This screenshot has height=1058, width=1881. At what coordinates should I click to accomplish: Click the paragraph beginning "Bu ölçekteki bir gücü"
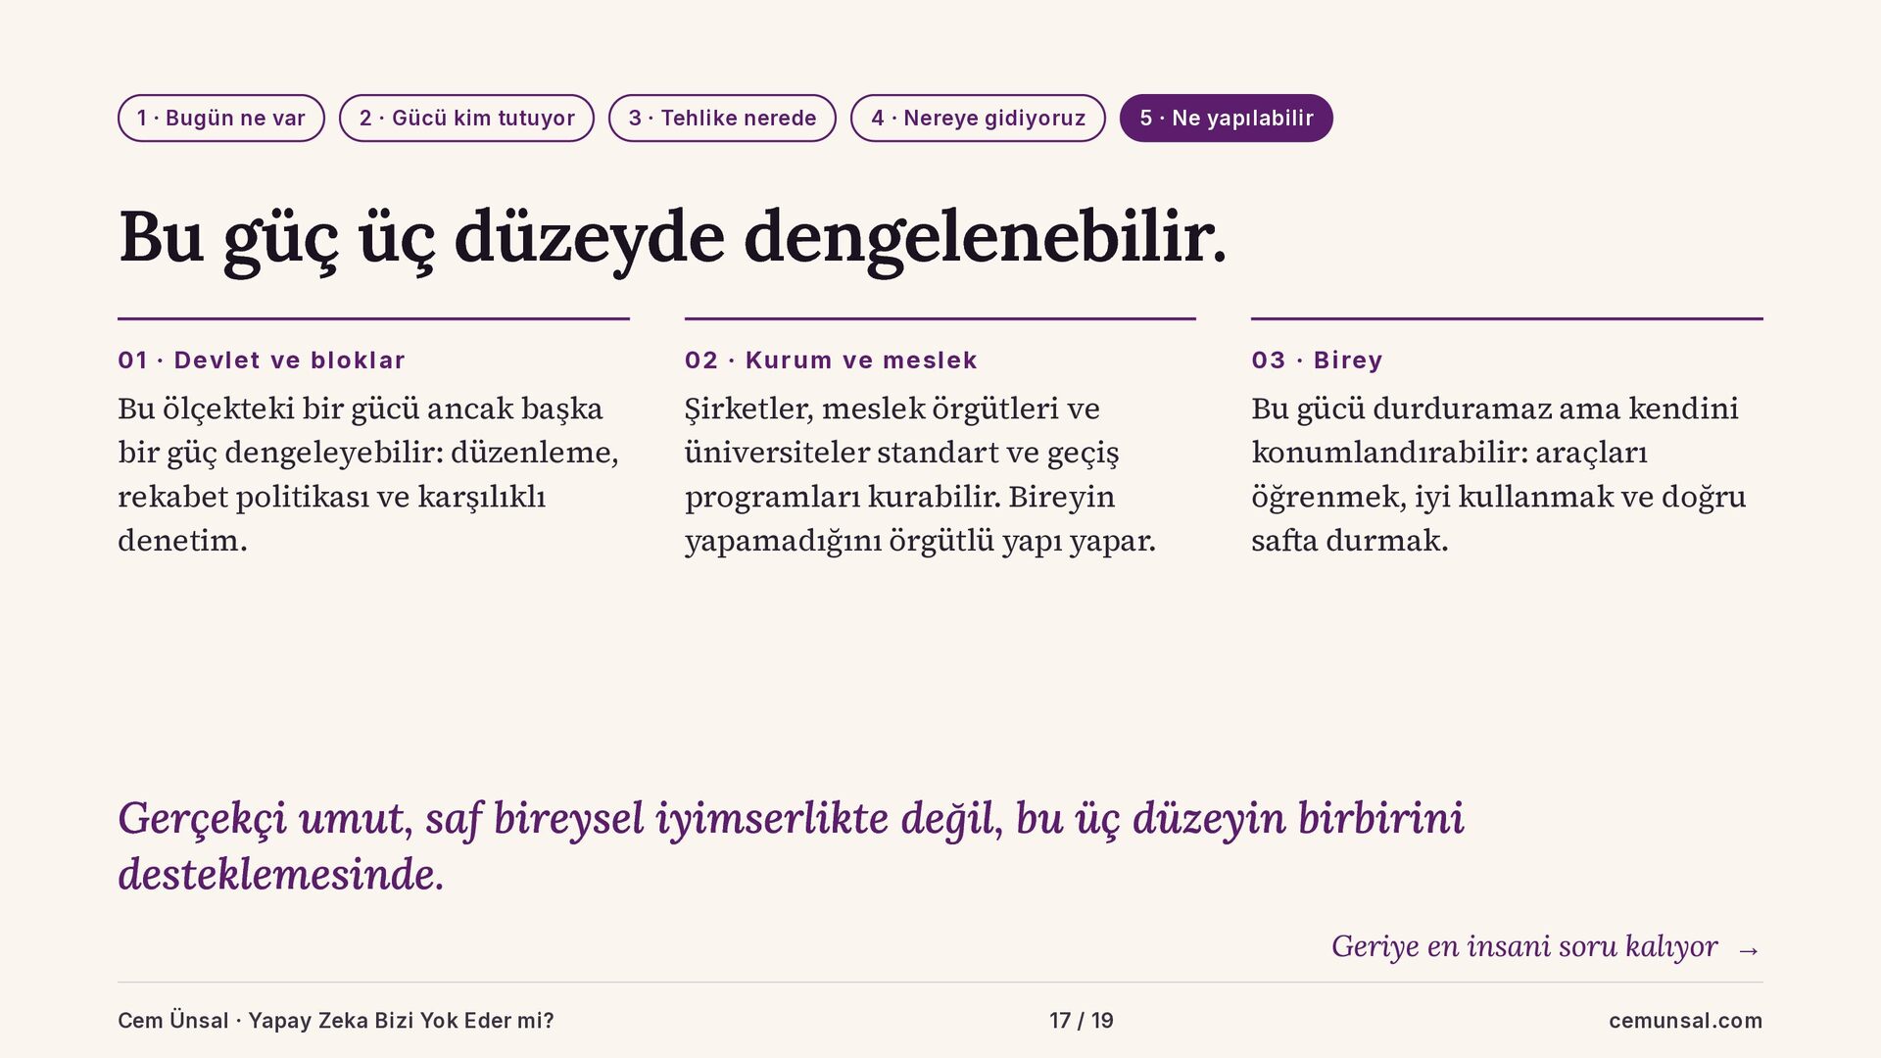click(368, 474)
